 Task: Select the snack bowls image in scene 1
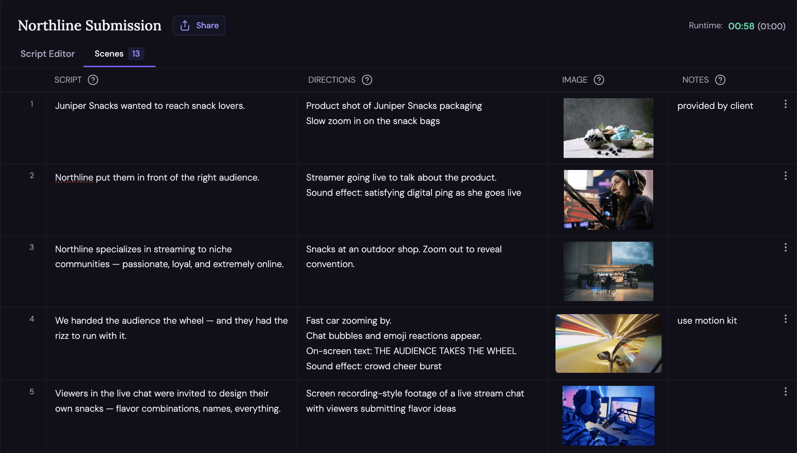(608, 128)
